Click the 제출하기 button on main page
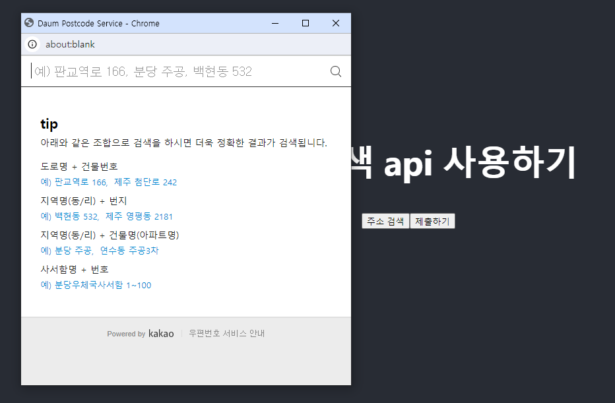 [432, 221]
